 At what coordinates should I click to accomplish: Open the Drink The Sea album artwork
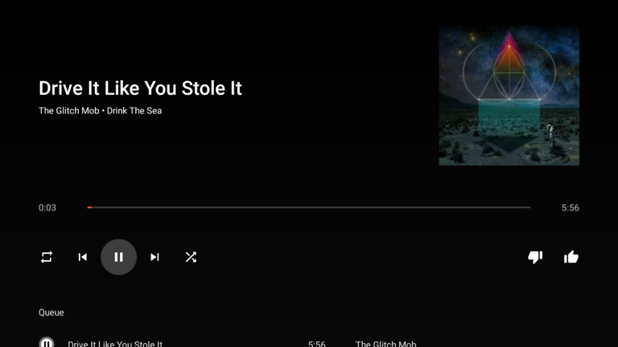509,96
